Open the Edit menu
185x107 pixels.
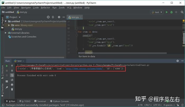point(9,8)
